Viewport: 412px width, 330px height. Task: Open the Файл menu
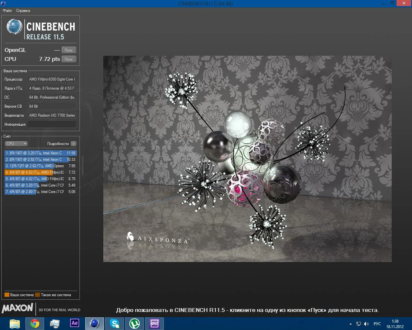pyautogui.click(x=7, y=11)
